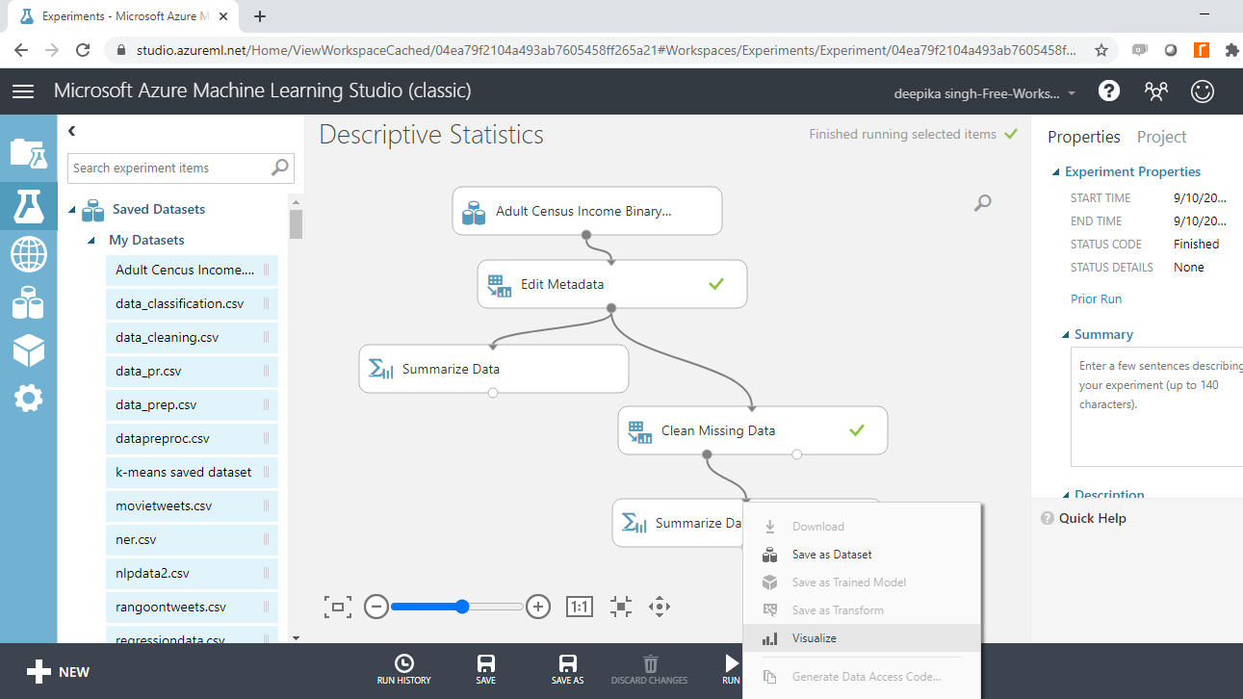Click Save in the bottom bar

point(486,670)
